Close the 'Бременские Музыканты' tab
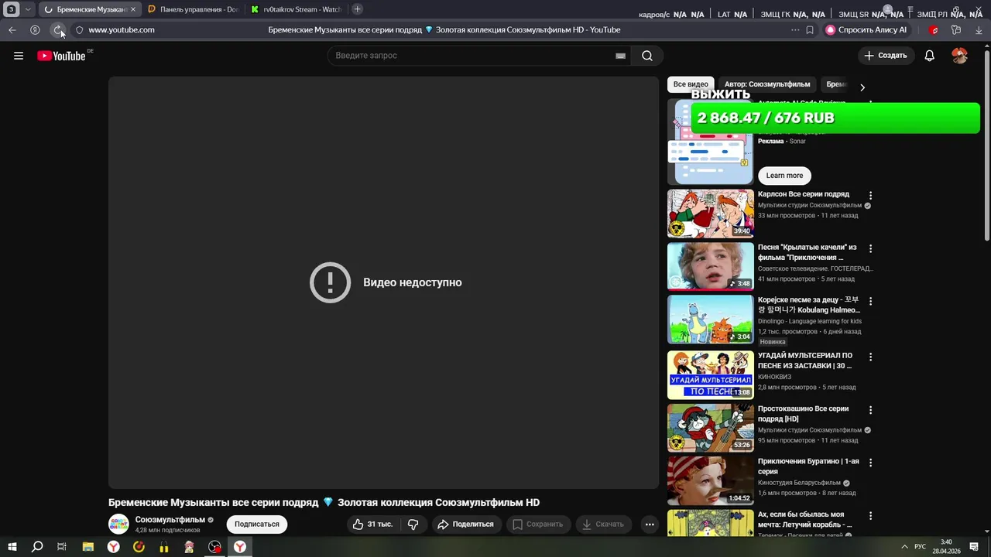The height and width of the screenshot is (557, 991). (133, 9)
